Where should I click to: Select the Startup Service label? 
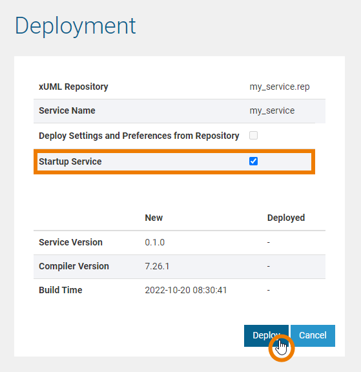point(70,161)
